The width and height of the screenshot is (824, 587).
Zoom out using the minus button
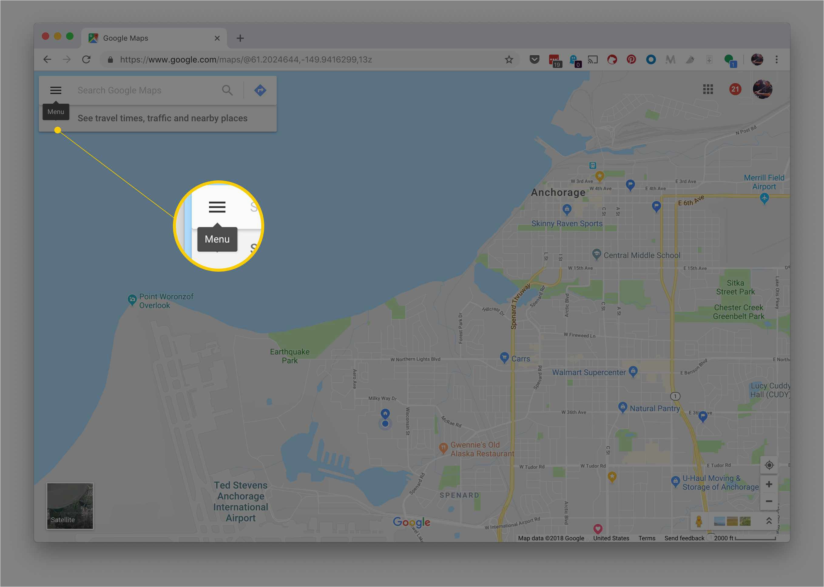(x=769, y=501)
